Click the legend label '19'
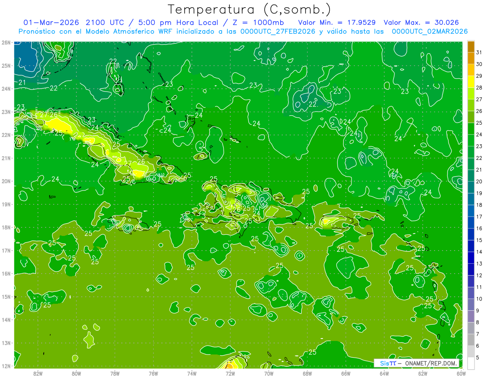The width and height of the screenshot is (490, 379). pos(479,193)
